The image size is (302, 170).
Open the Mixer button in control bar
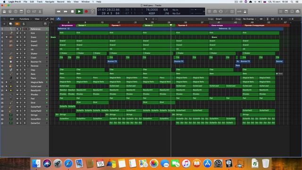(x=34, y=11)
